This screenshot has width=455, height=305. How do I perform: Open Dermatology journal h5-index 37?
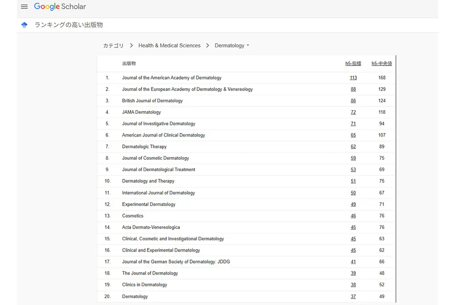[353, 296]
